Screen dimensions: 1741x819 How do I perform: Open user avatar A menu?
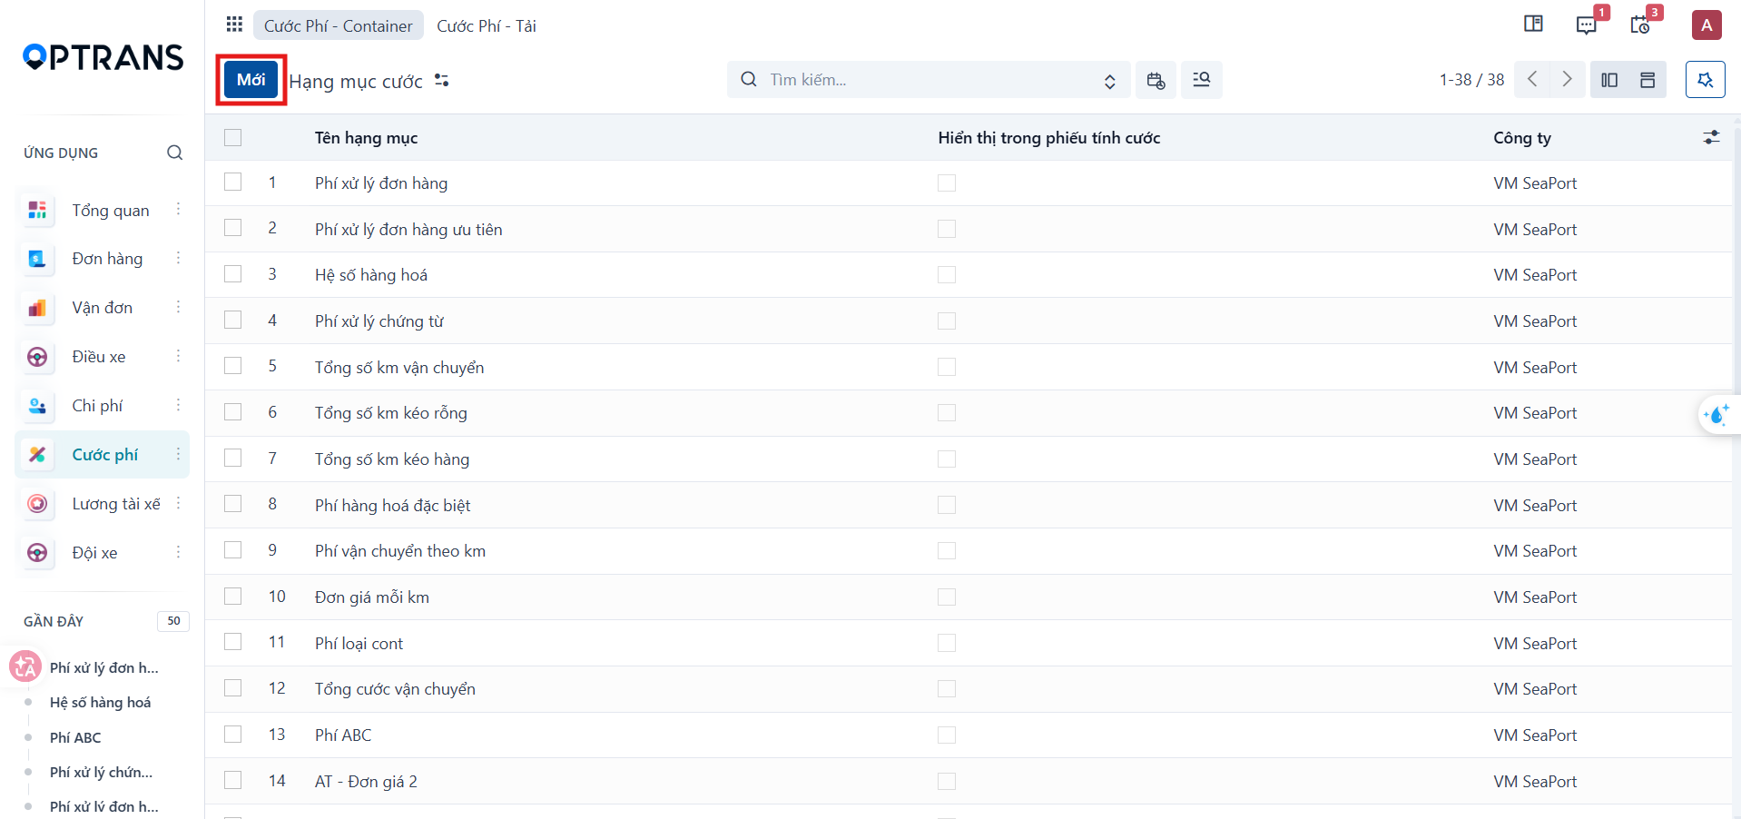[x=1707, y=25]
